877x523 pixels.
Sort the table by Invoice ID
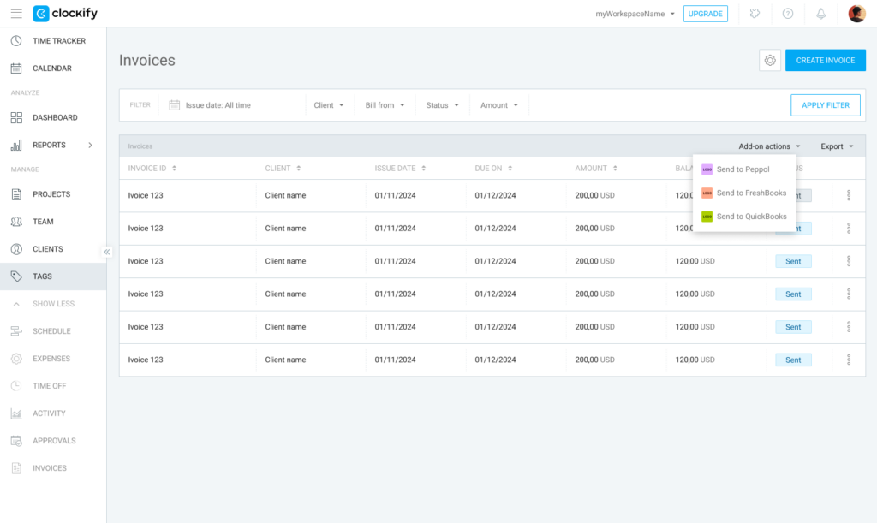pyautogui.click(x=152, y=169)
